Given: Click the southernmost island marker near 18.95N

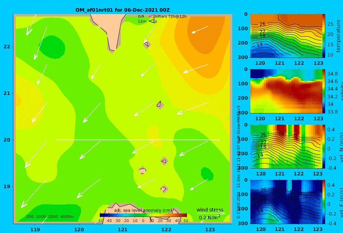Looking at the screenshot, I should tap(164, 189).
